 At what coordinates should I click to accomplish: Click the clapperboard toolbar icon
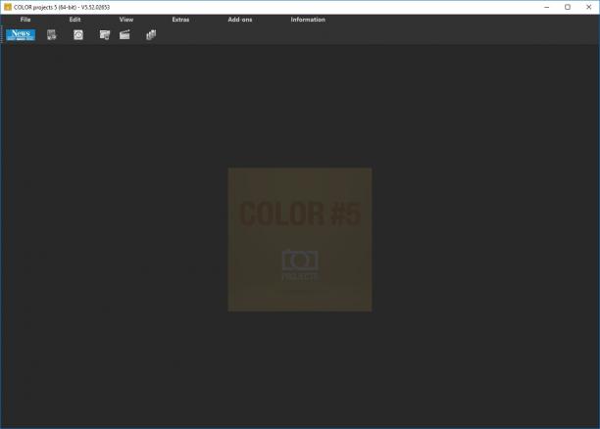tap(125, 35)
